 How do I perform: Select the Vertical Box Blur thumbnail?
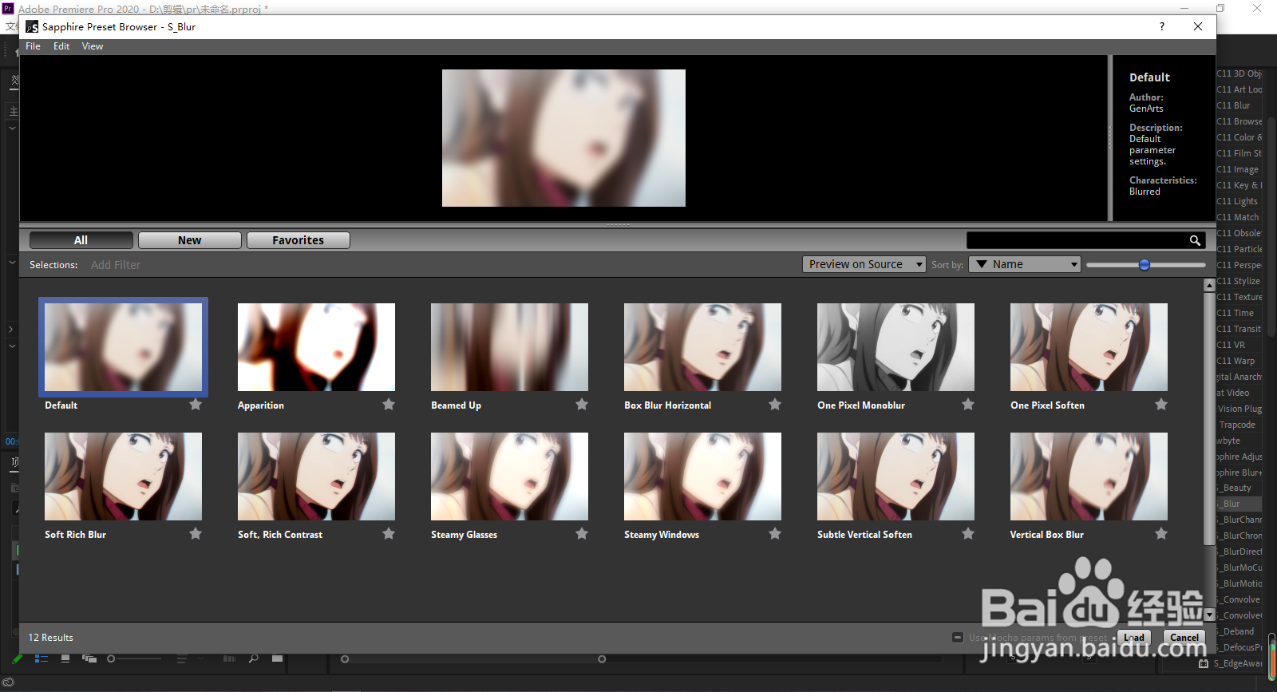click(1089, 476)
